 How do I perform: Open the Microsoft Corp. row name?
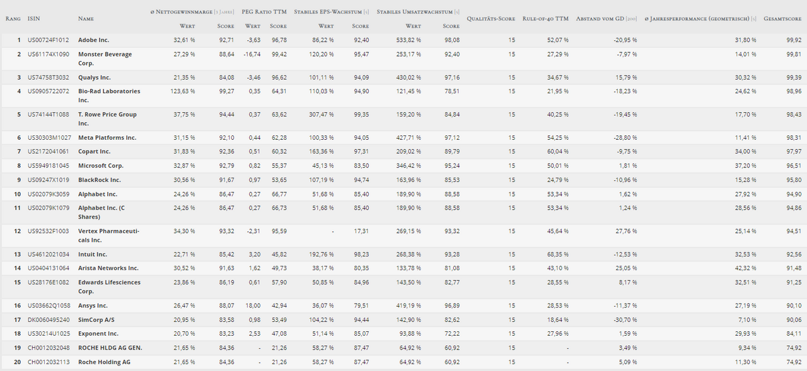(x=101, y=166)
